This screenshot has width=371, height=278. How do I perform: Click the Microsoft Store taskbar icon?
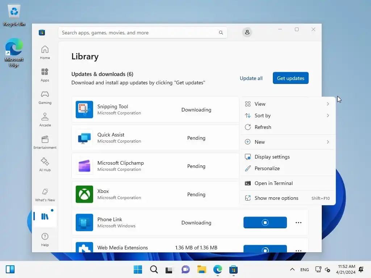(233, 269)
